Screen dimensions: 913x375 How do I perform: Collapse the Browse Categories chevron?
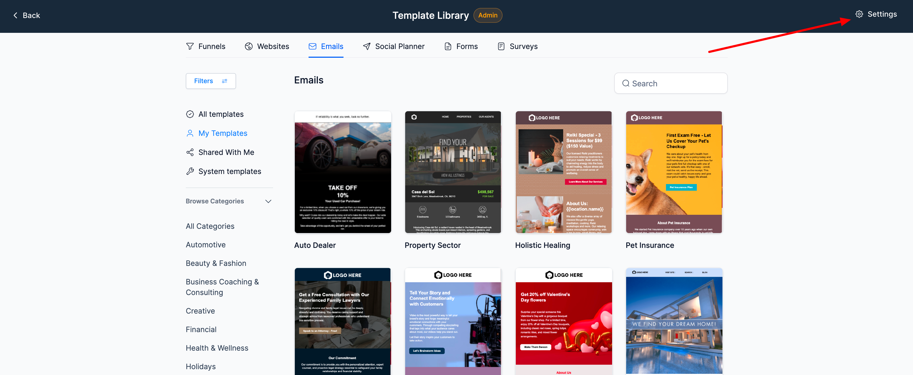pyautogui.click(x=268, y=201)
